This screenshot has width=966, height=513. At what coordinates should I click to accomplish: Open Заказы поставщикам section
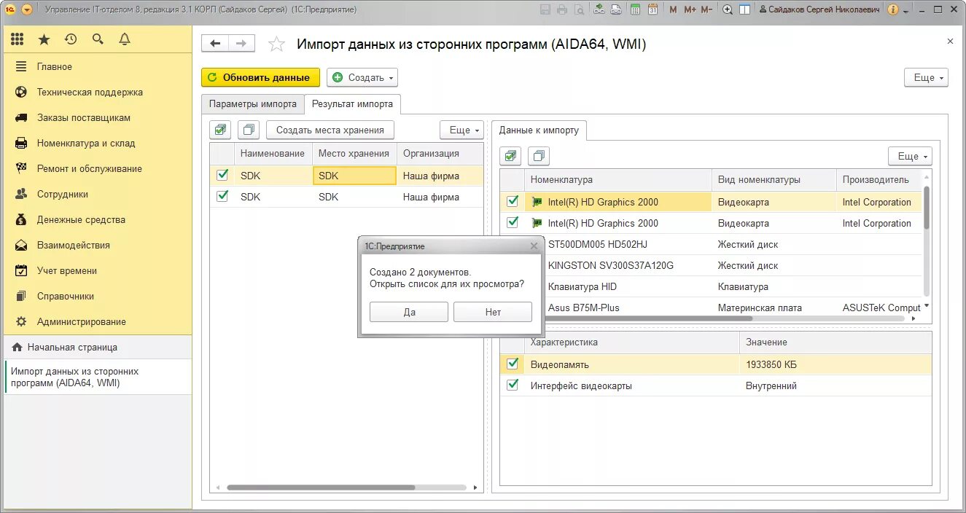[98, 117]
